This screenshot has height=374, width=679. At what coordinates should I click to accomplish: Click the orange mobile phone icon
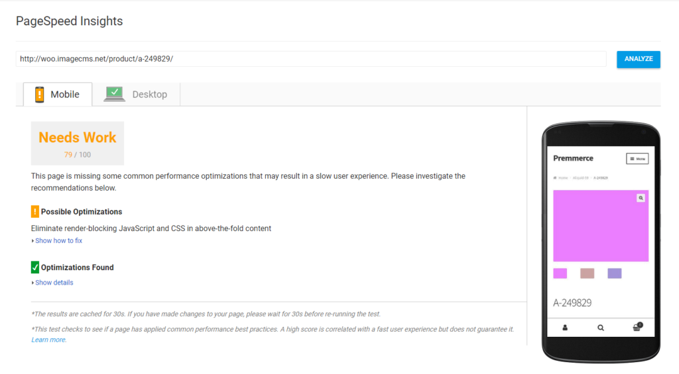[x=39, y=94]
